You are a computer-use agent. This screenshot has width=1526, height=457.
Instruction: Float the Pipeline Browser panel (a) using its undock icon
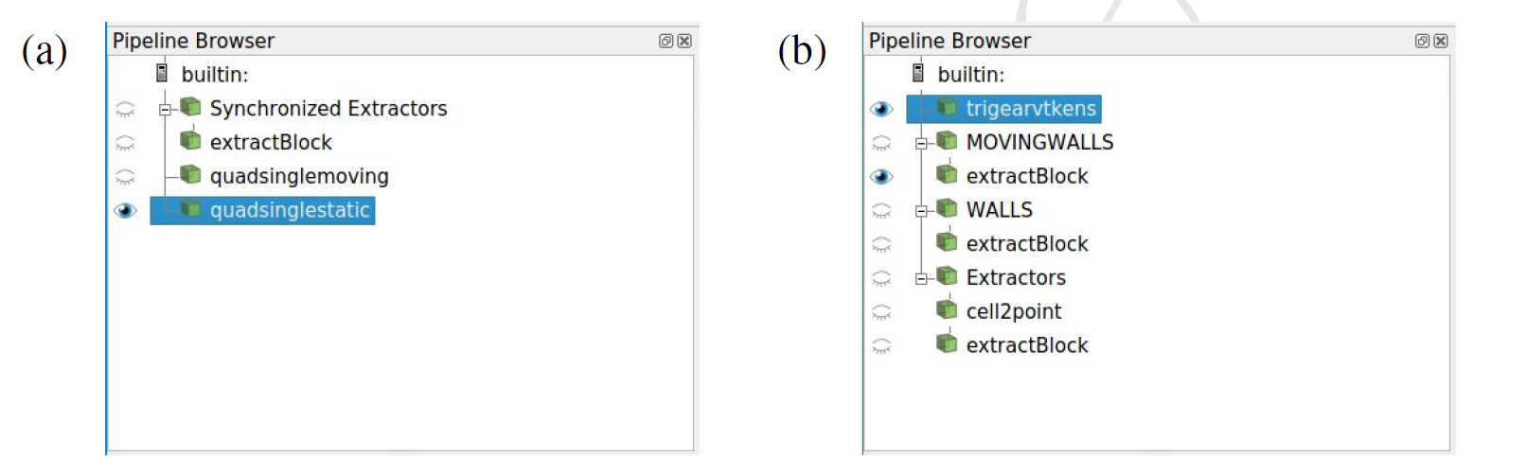click(x=665, y=41)
